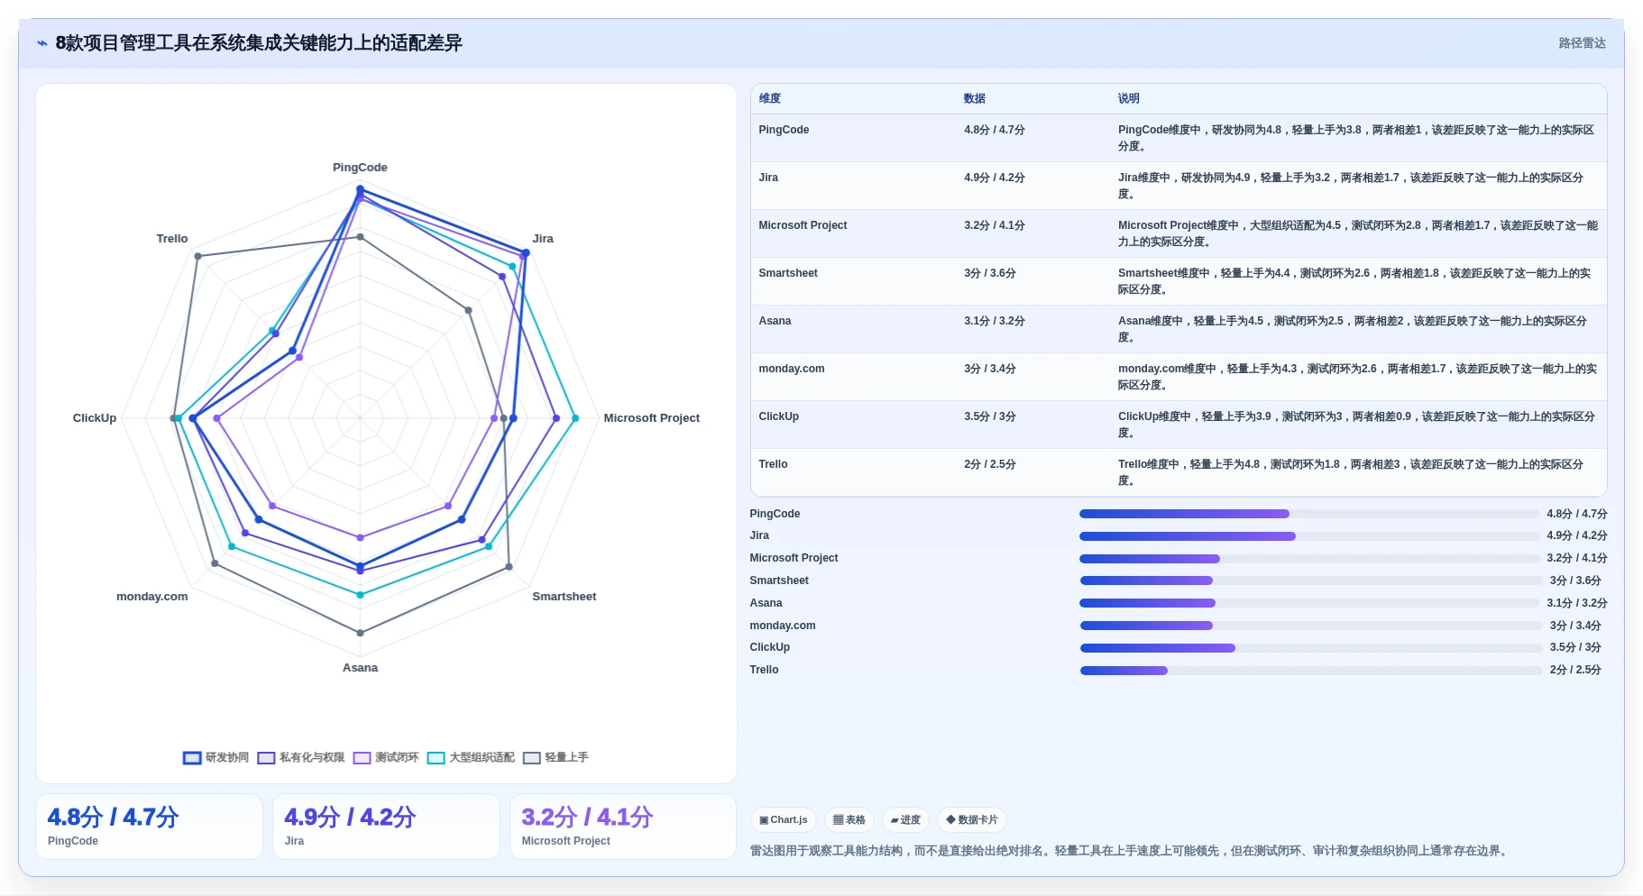Click the table cell 3.2分 / 4.1分
This screenshot has height=896, width=1643.
(995, 225)
